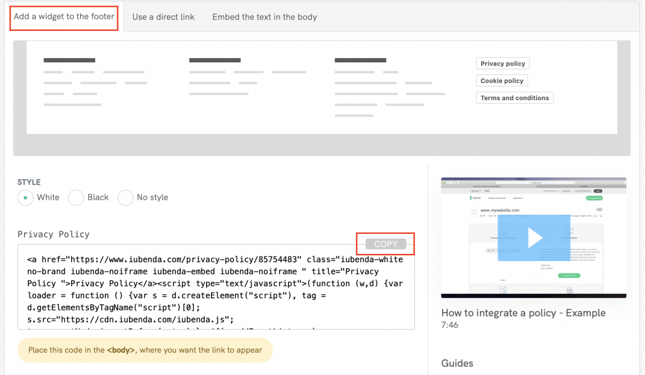Click the STYLE section heading
The width and height of the screenshot is (645, 375).
(29, 182)
